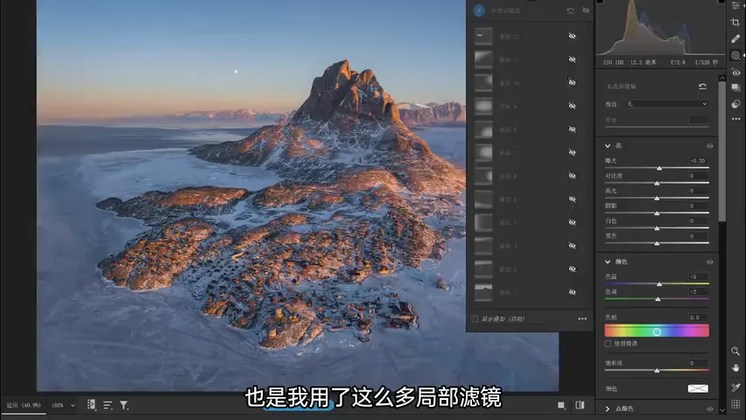Toggle the 点颜色 section eye icon

[x=710, y=409]
